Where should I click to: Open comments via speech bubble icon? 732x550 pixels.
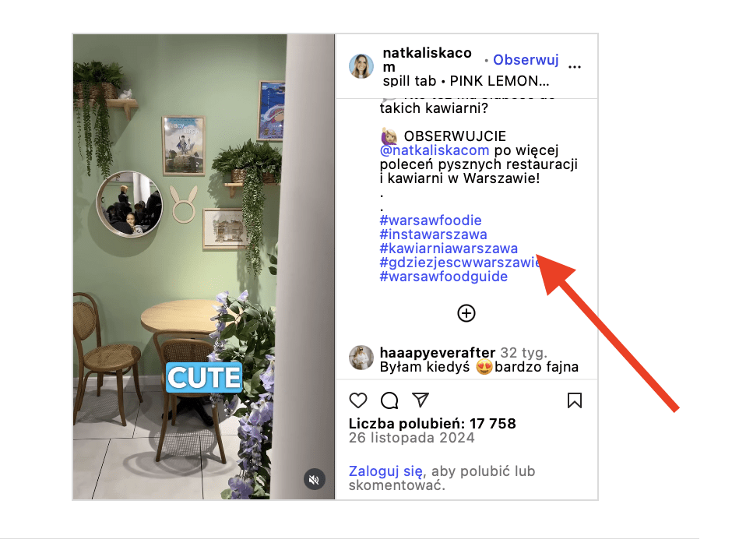(389, 400)
